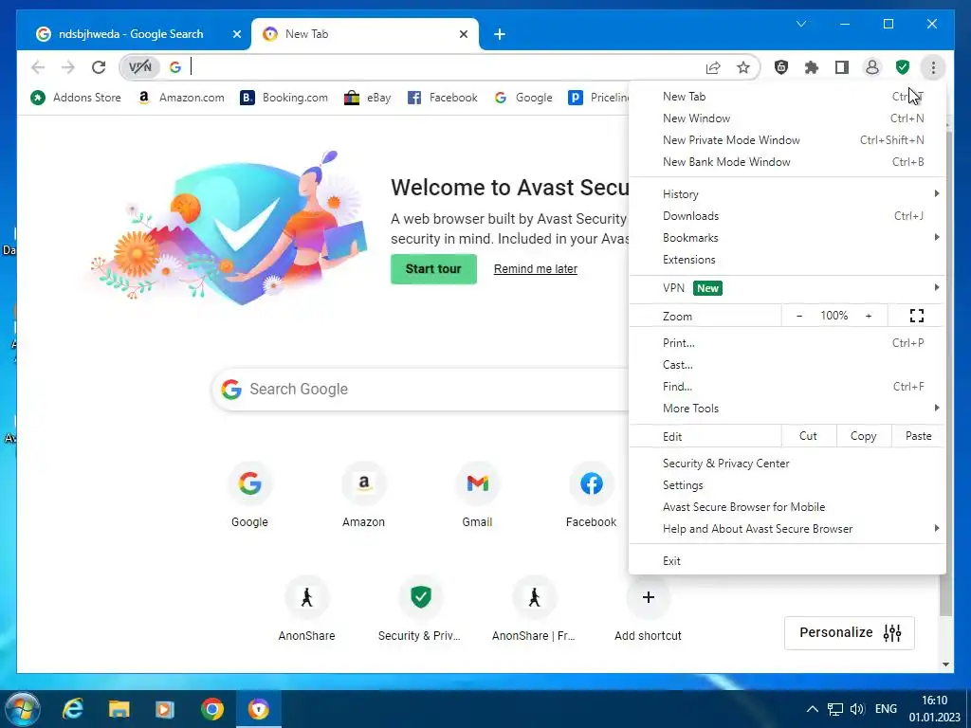The width and height of the screenshot is (971, 728).
Task: Select Find... menu item
Action: tap(787, 387)
